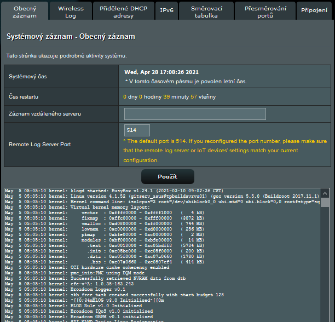335x322 pixels.
Task: Focus the Remote Log Server Port field
Action: tap(137, 130)
